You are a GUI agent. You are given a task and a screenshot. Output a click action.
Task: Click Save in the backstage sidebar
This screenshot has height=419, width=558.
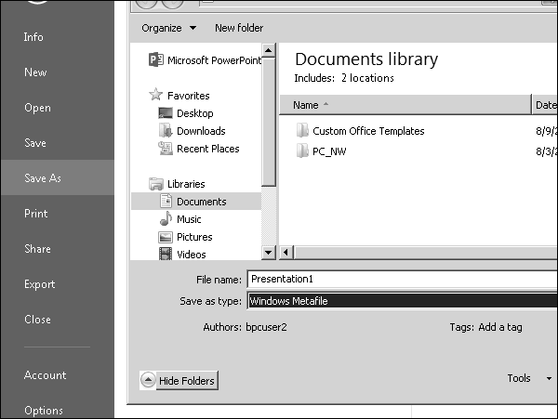pos(35,143)
